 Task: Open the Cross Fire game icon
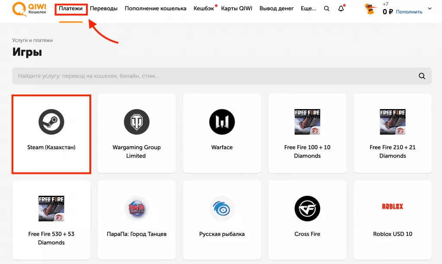click(x=307, y=208)
